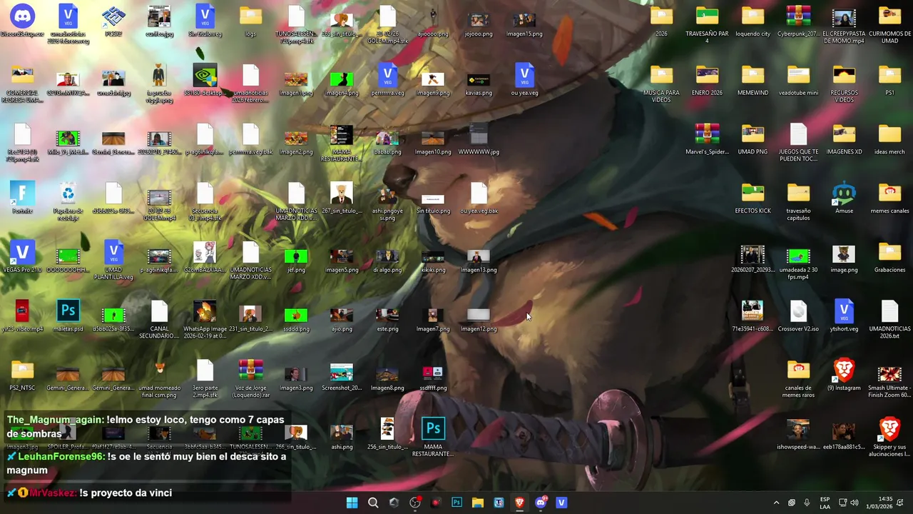Select the ENERO 2026 folder
Screen dimensions: 913x514
coord(707,76)
